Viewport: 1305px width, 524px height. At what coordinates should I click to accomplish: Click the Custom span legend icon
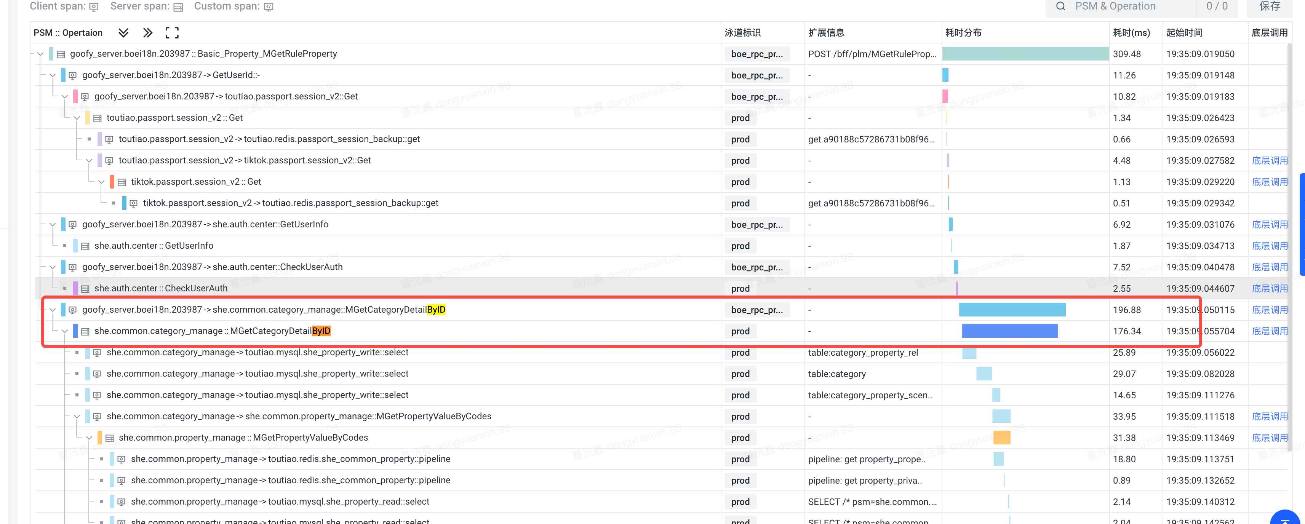click(269, 6)
